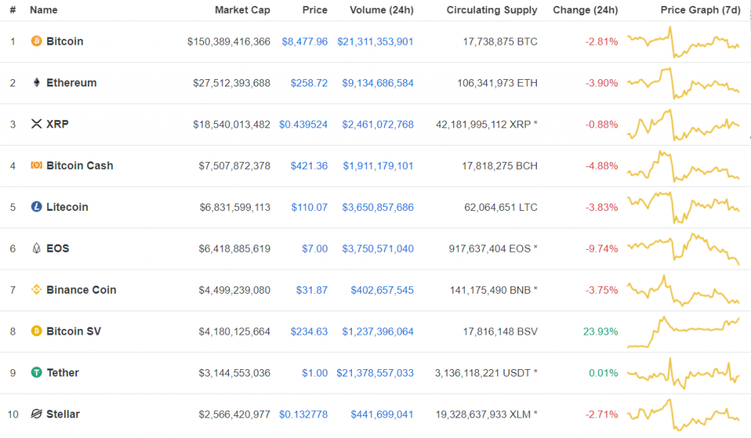Click XRP volume $2,461,072,768
This screenshot has height=438, width=751.
point(378,125)
